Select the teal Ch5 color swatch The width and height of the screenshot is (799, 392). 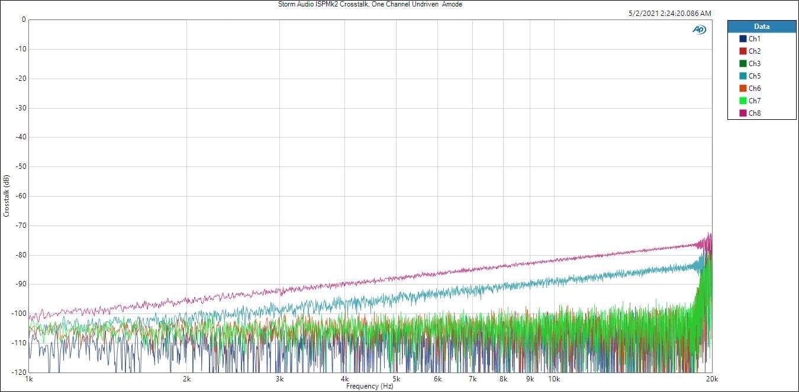pos(743,76)
